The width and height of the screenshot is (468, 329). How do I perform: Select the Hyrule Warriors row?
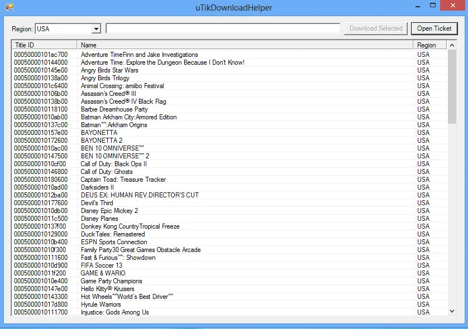pyautogui.click(x=229, y=304)
